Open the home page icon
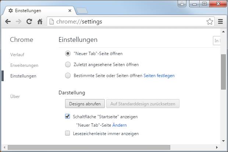 point(40,22)
